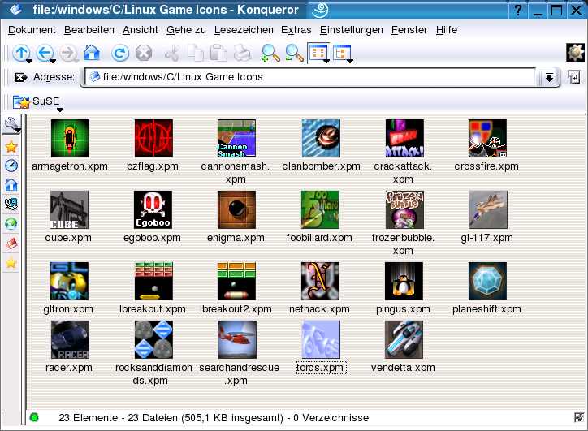Click the Stop loading button
The width and height of the screenshot is (588, 431).
[144, 53]
